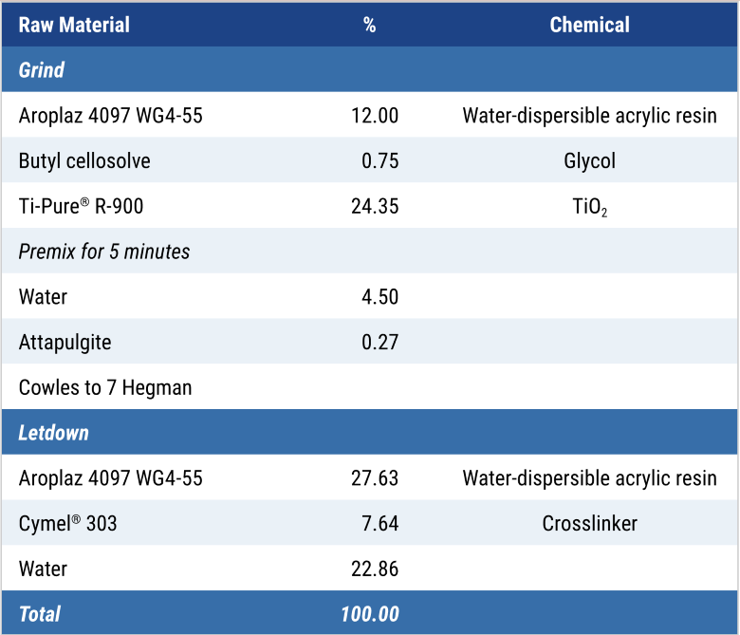Click the 100.00 total value
Screen dimensions: 740x635
tap(370, 614)
